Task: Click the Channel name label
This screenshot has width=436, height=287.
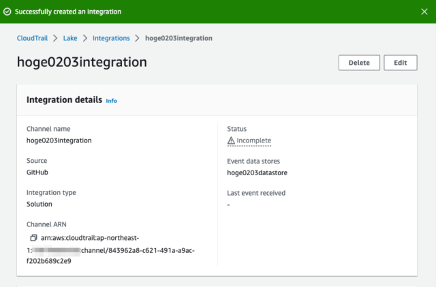Action: coord(48,129)
